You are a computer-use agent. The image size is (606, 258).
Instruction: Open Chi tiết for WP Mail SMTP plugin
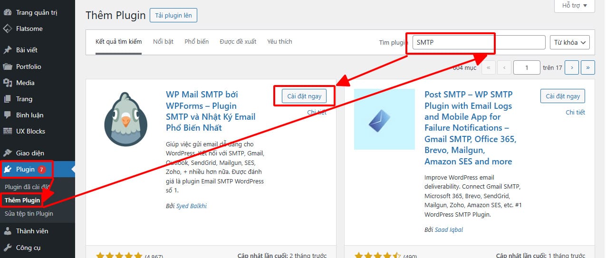coord(317,113)
